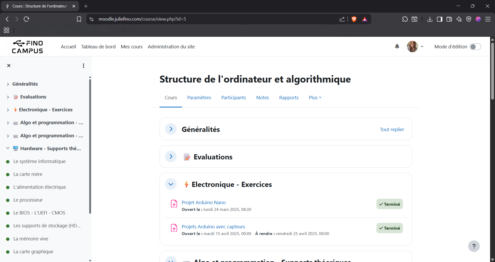This screenshot has height=262, width=495.
Task: Click the Projet Arduino Nano file icon
Action: pos(174,204)
